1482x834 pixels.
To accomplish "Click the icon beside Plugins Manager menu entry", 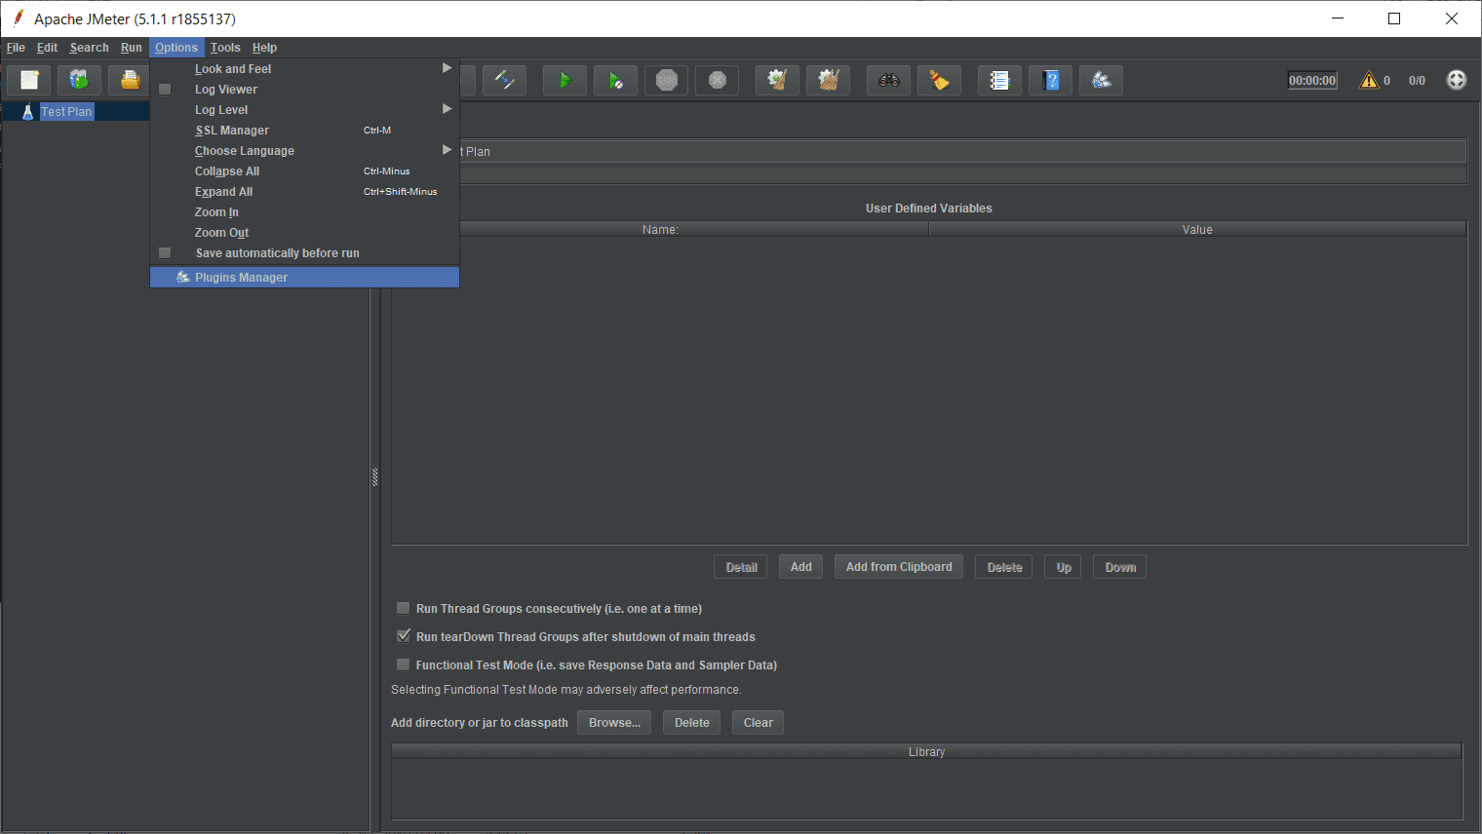I will pyautogui.click(x=182, y=278).
